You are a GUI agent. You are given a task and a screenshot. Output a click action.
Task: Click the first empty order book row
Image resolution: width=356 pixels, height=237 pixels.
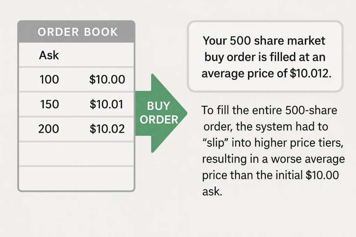point(76,153)
